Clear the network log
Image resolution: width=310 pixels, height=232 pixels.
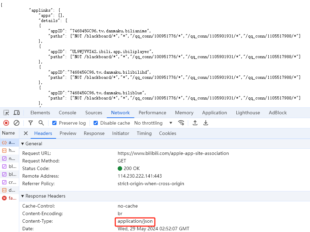point(17,123)
